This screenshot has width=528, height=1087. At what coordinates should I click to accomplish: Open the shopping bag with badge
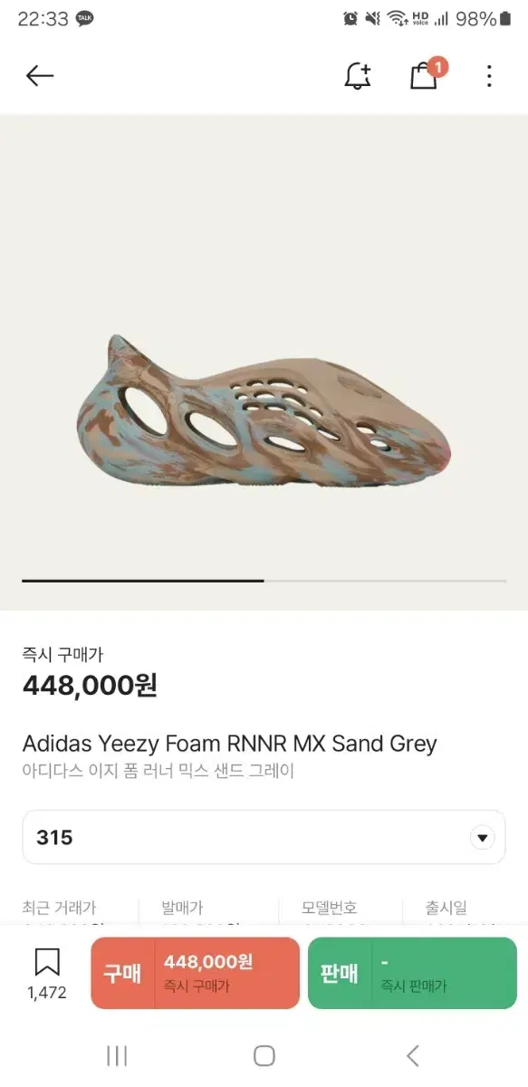[426, 73]
